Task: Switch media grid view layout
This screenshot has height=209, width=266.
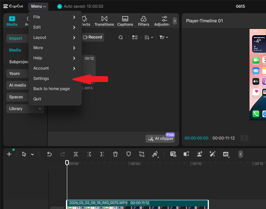Action: (135, 37)
